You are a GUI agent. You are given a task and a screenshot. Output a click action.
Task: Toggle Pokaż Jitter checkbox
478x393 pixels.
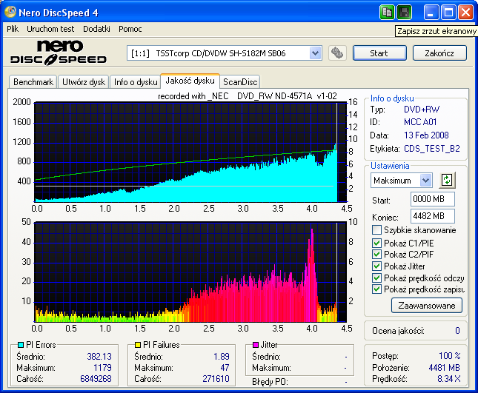[376, 266]
